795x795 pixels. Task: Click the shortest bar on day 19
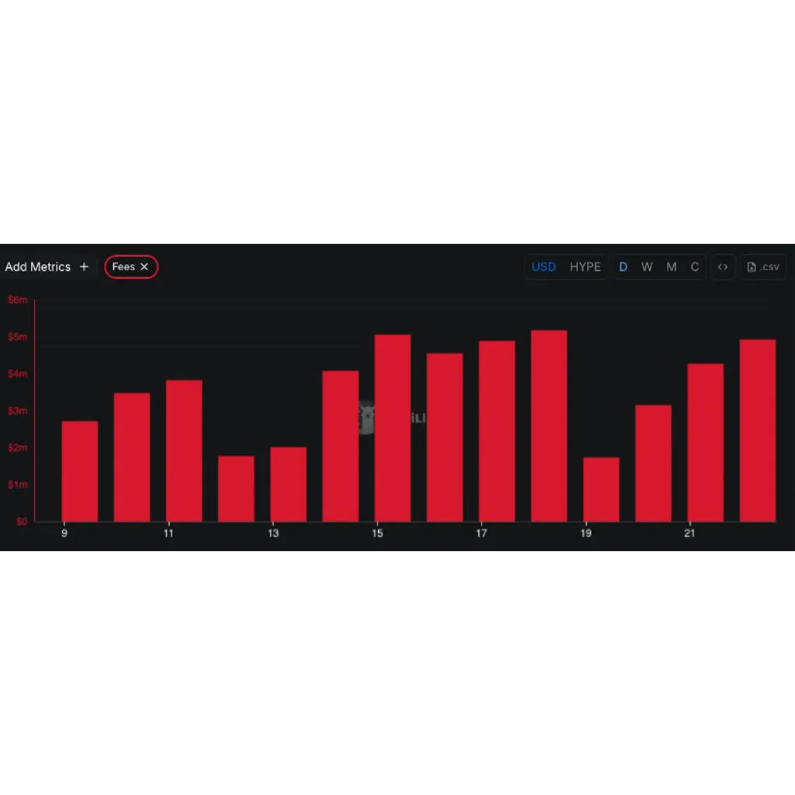click(x=602, y=489)
